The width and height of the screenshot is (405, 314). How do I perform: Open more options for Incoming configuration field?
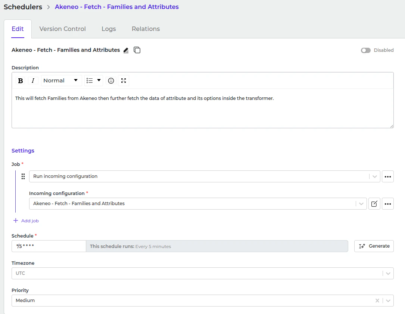pyautogui.click(x=388, y=204)
